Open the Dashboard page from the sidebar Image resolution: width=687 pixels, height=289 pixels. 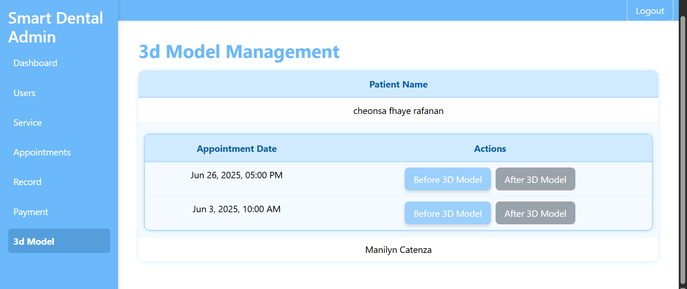(35, 63)
